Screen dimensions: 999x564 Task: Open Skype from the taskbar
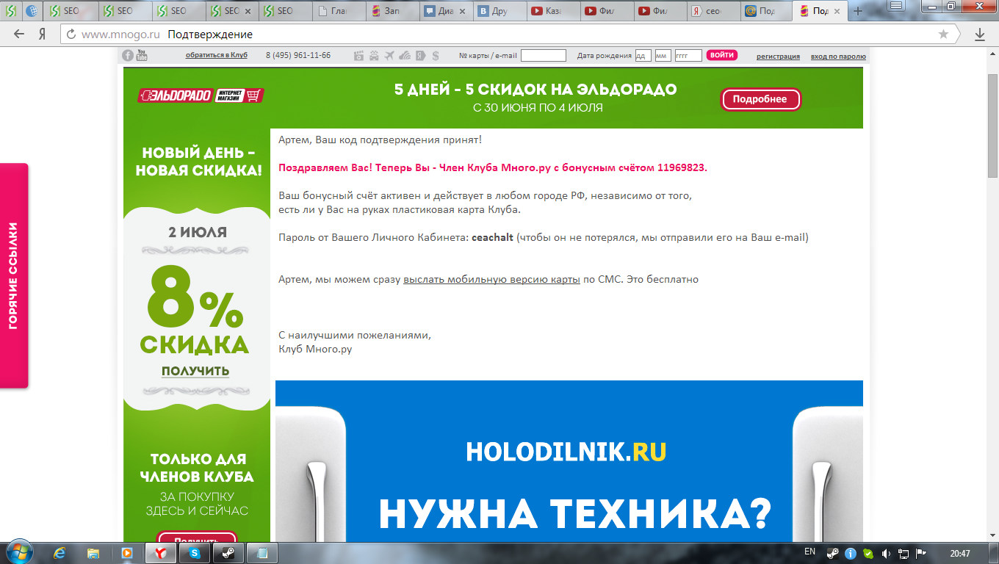[x=195, y=552]
